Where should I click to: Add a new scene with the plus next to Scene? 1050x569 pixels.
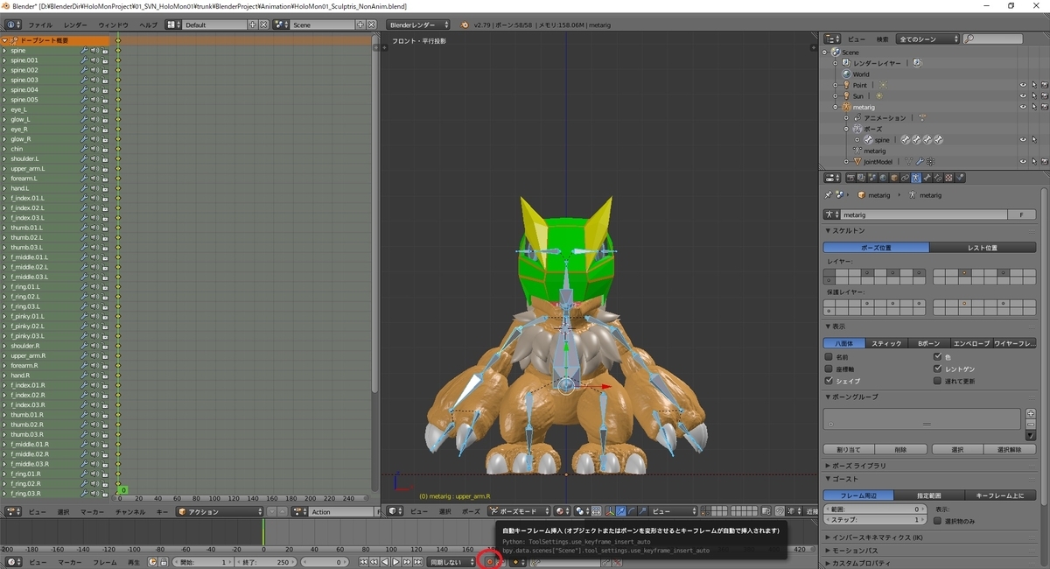pos(361,25)
